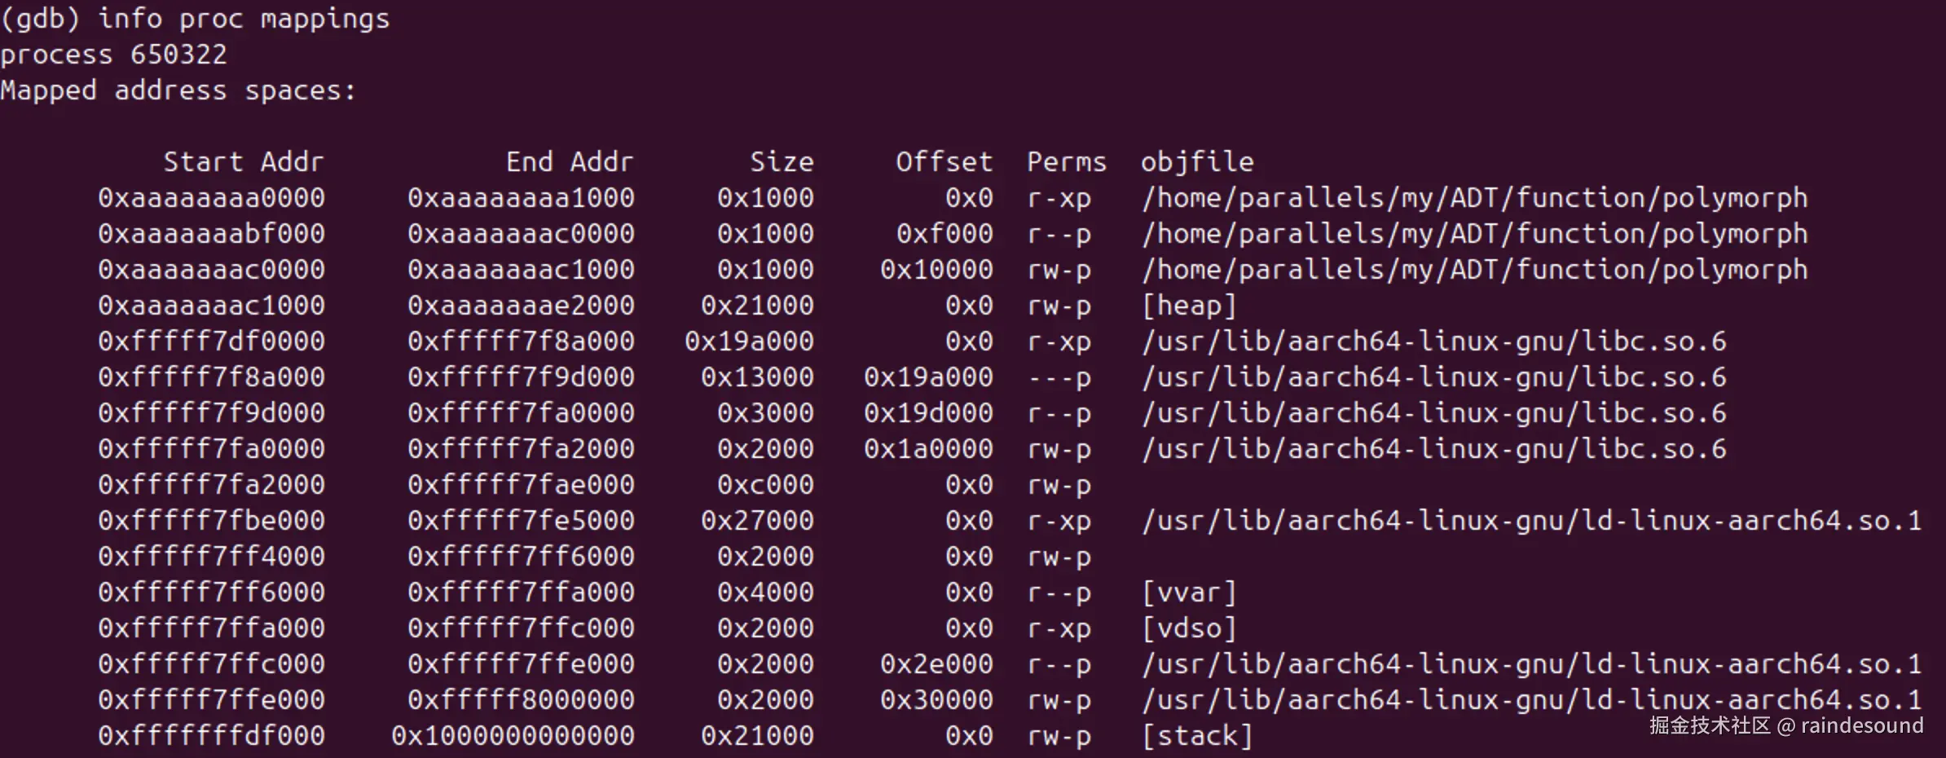Click the size value 0x19a000
Screen dimensions: 1946x758
pyautogui.click(x=749, y=341)
